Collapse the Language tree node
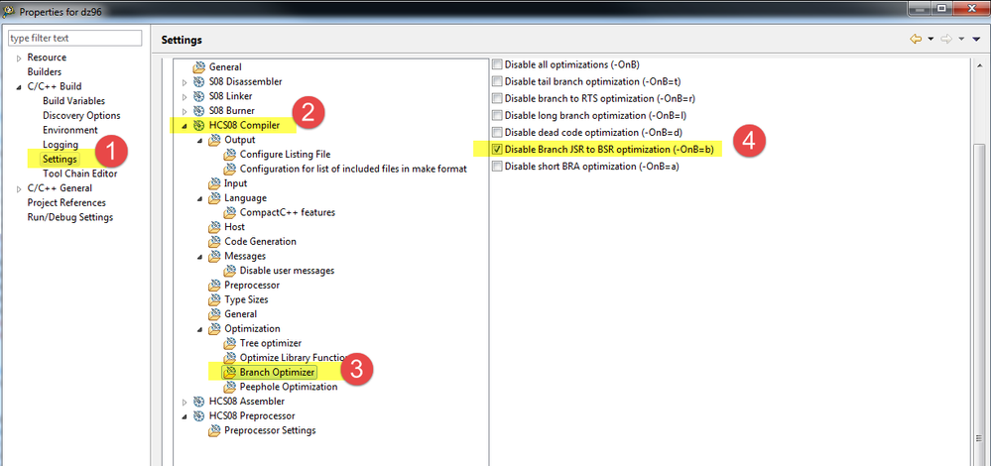 tap(200, 198)
